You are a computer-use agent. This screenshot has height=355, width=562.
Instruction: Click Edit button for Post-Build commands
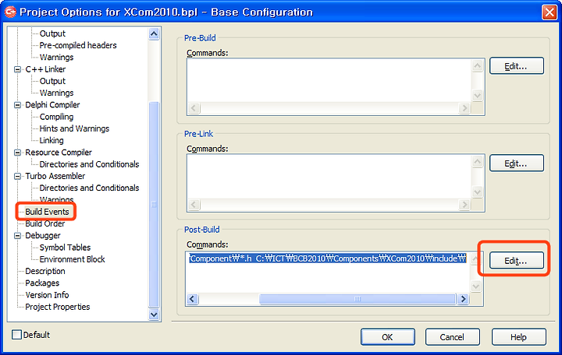(517, 261)
